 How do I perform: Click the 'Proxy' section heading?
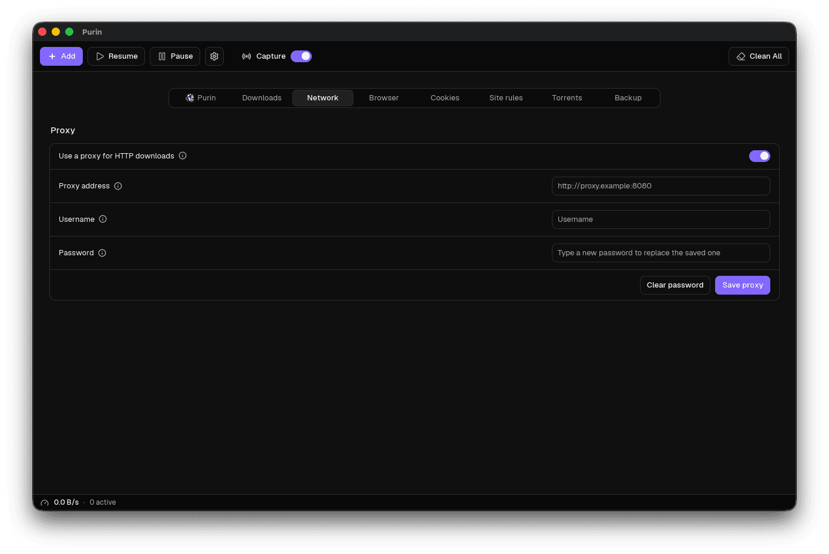coord(63,130)
